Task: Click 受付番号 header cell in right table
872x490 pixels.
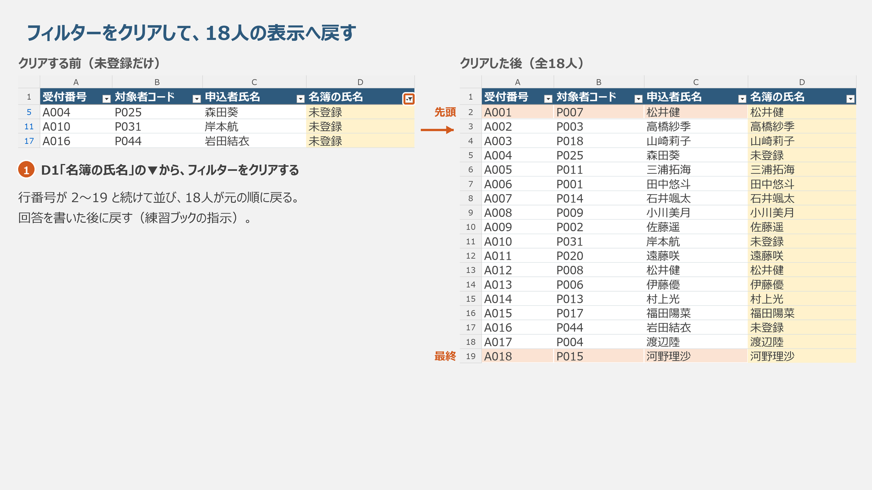Action: coord(517,97)
